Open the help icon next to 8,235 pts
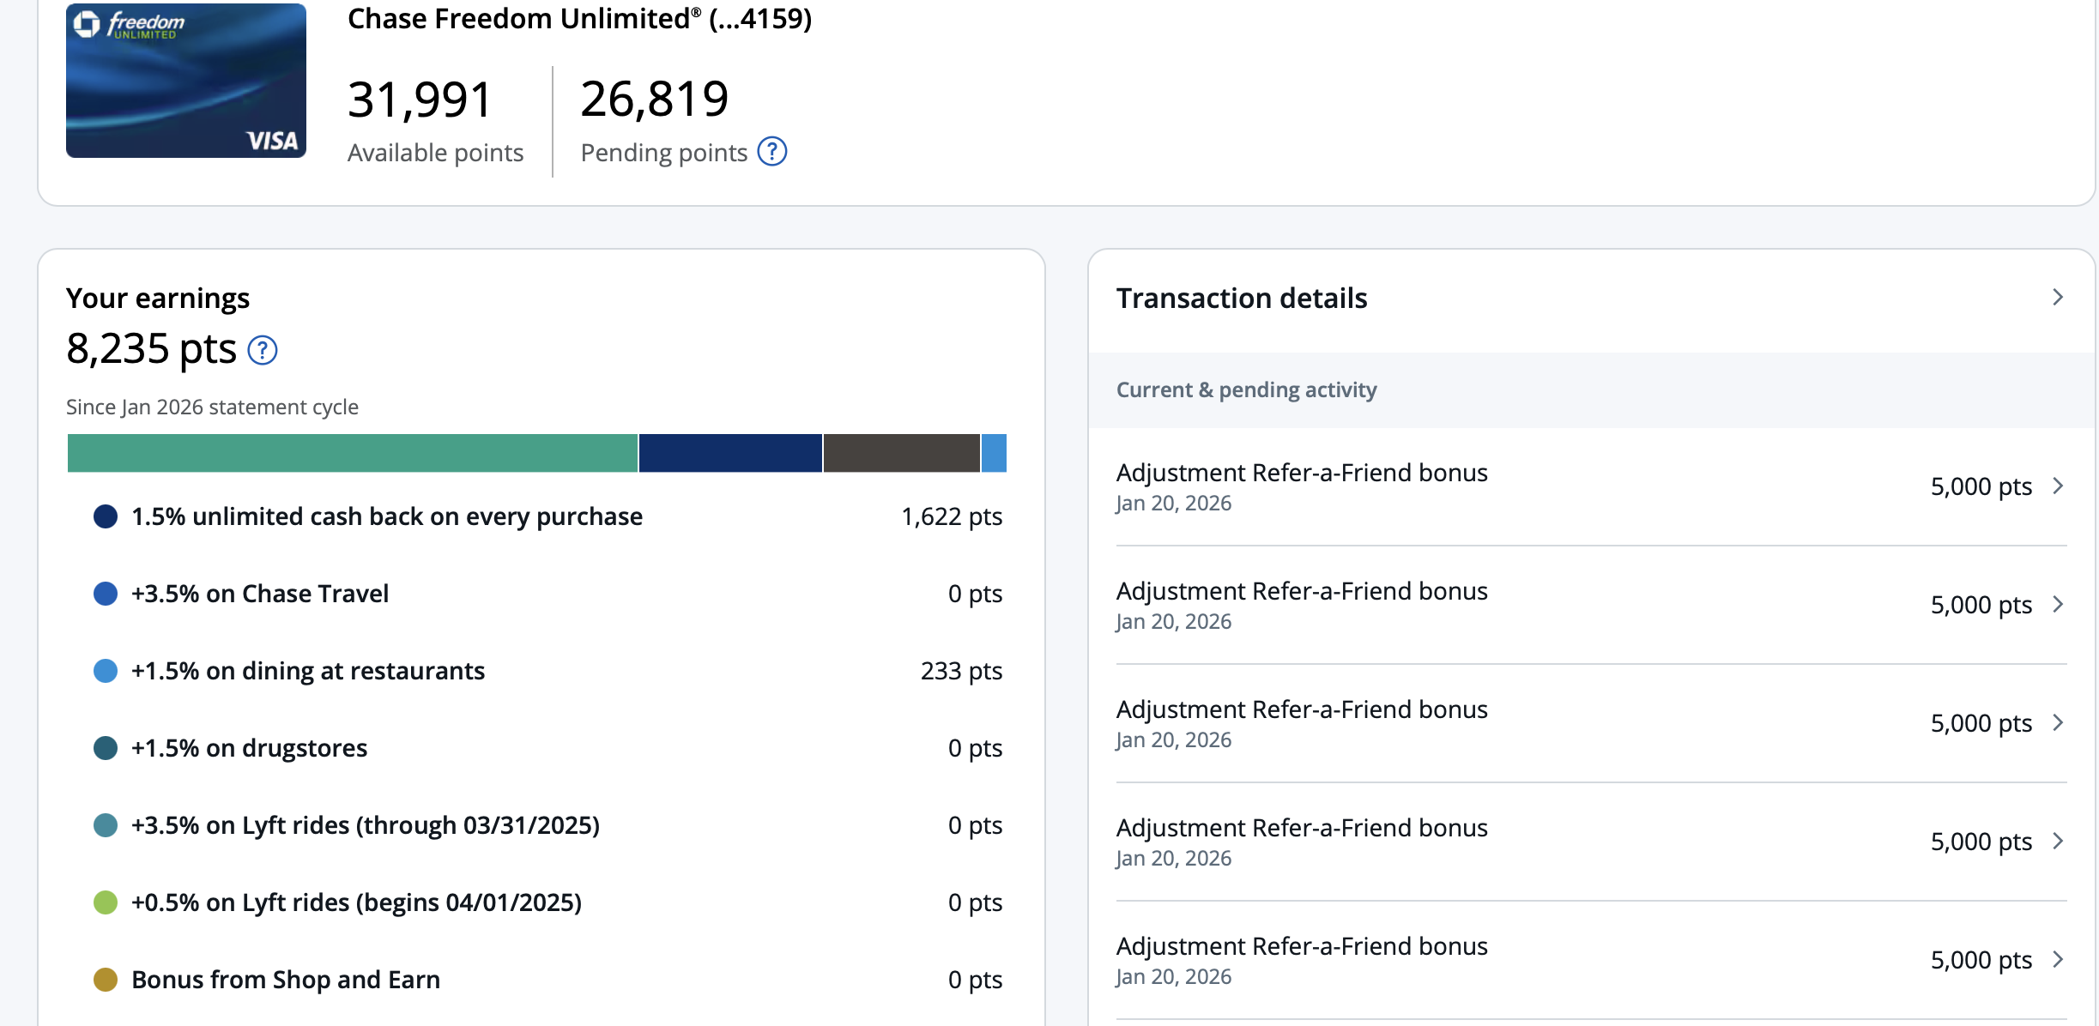2099x1026 pixels. [x=263, y=350]
